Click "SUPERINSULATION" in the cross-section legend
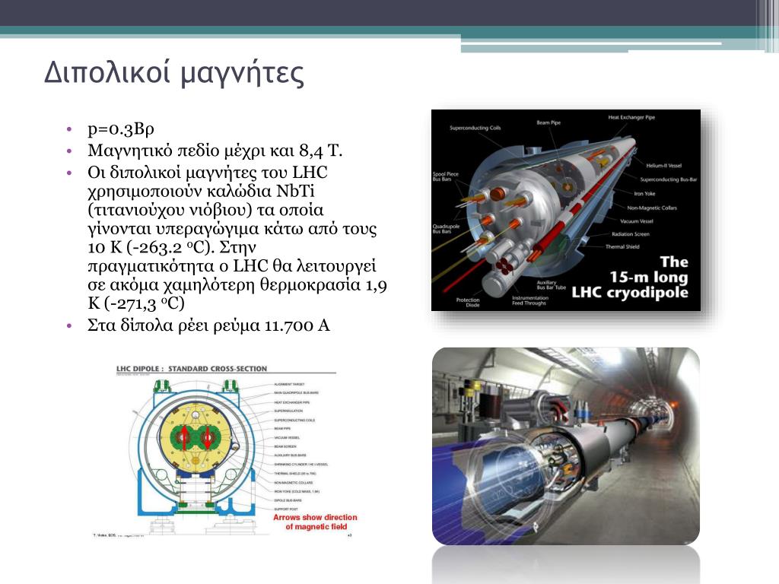779x584 pixels. coord(288,411)
